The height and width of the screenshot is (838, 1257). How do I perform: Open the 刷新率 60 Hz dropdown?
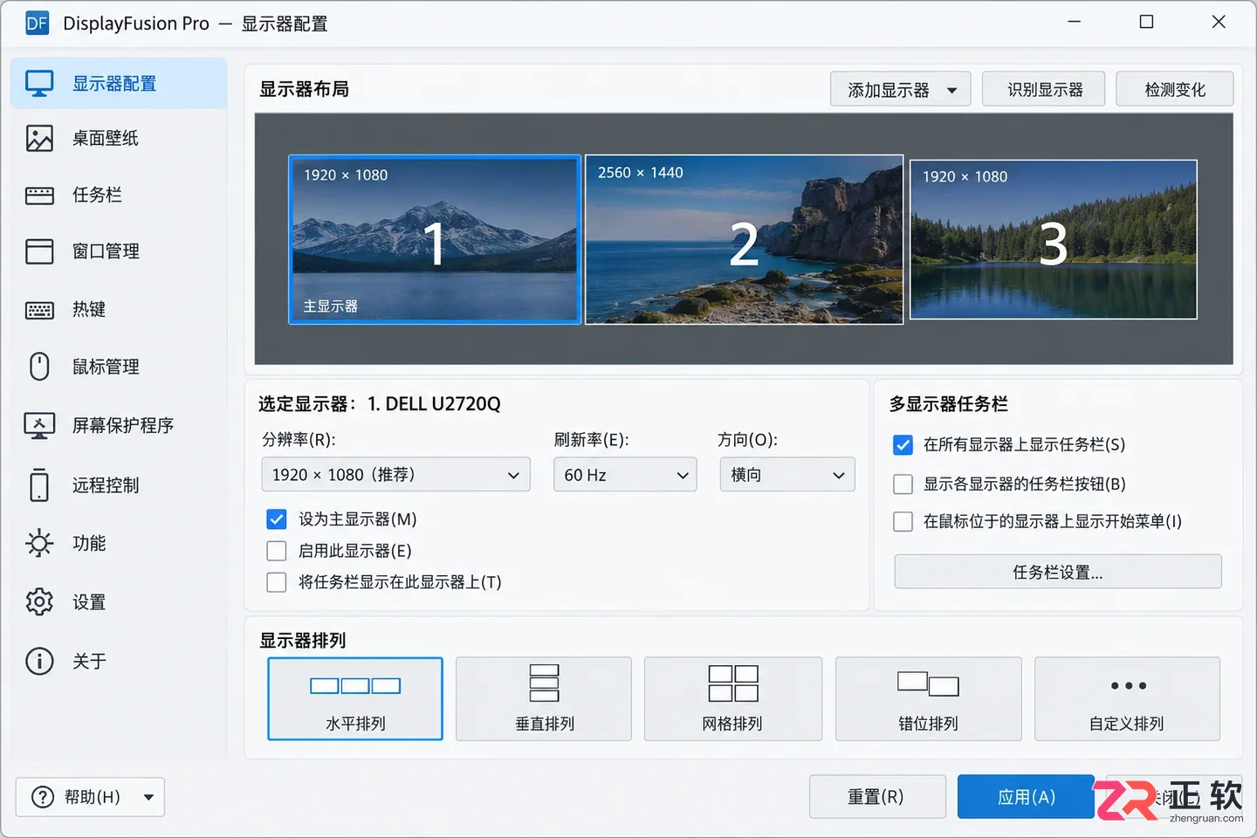coord(625,475)
